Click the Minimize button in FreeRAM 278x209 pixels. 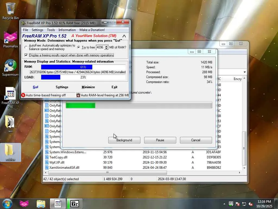pyautogui.click(x=88, y=87)
